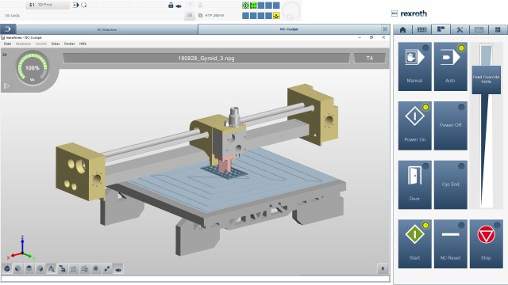
Task: Collapse toolbar with the up arrow button
Action: point(383,268)
